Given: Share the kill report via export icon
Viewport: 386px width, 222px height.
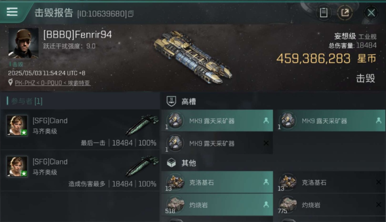Looking at the screenshot, I should coord(345,13).
